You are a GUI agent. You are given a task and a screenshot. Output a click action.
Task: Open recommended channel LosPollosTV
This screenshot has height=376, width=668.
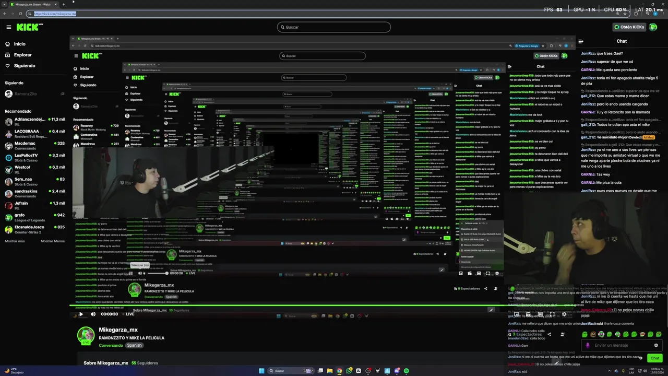point(34,158)
